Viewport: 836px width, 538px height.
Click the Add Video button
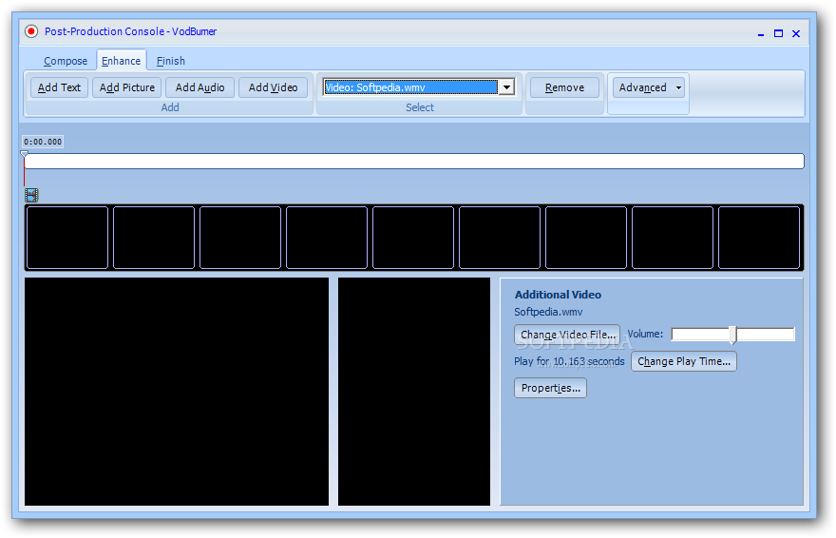273,87
